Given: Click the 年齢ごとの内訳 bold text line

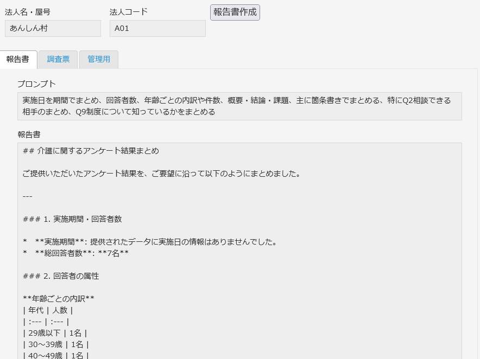Looking at the screenshot, I should (59, 299).
